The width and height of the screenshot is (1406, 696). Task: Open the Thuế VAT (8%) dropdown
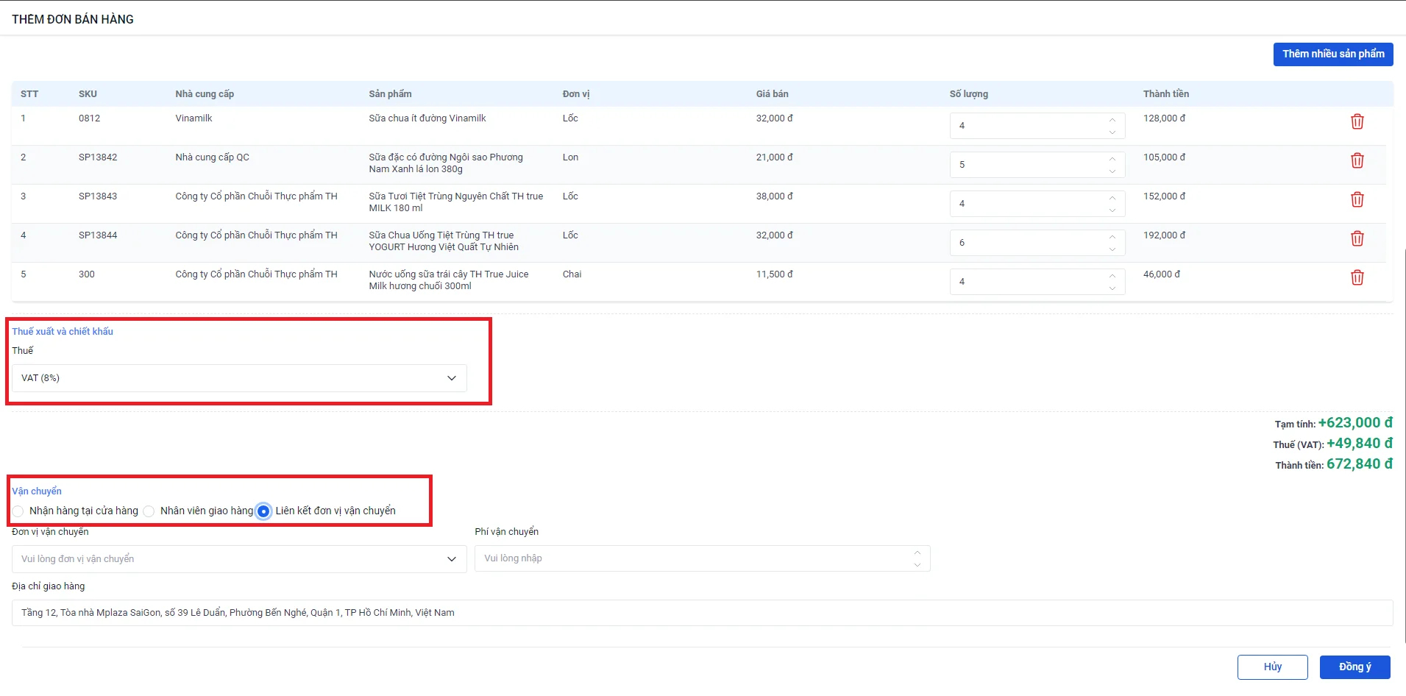(239, 378)
